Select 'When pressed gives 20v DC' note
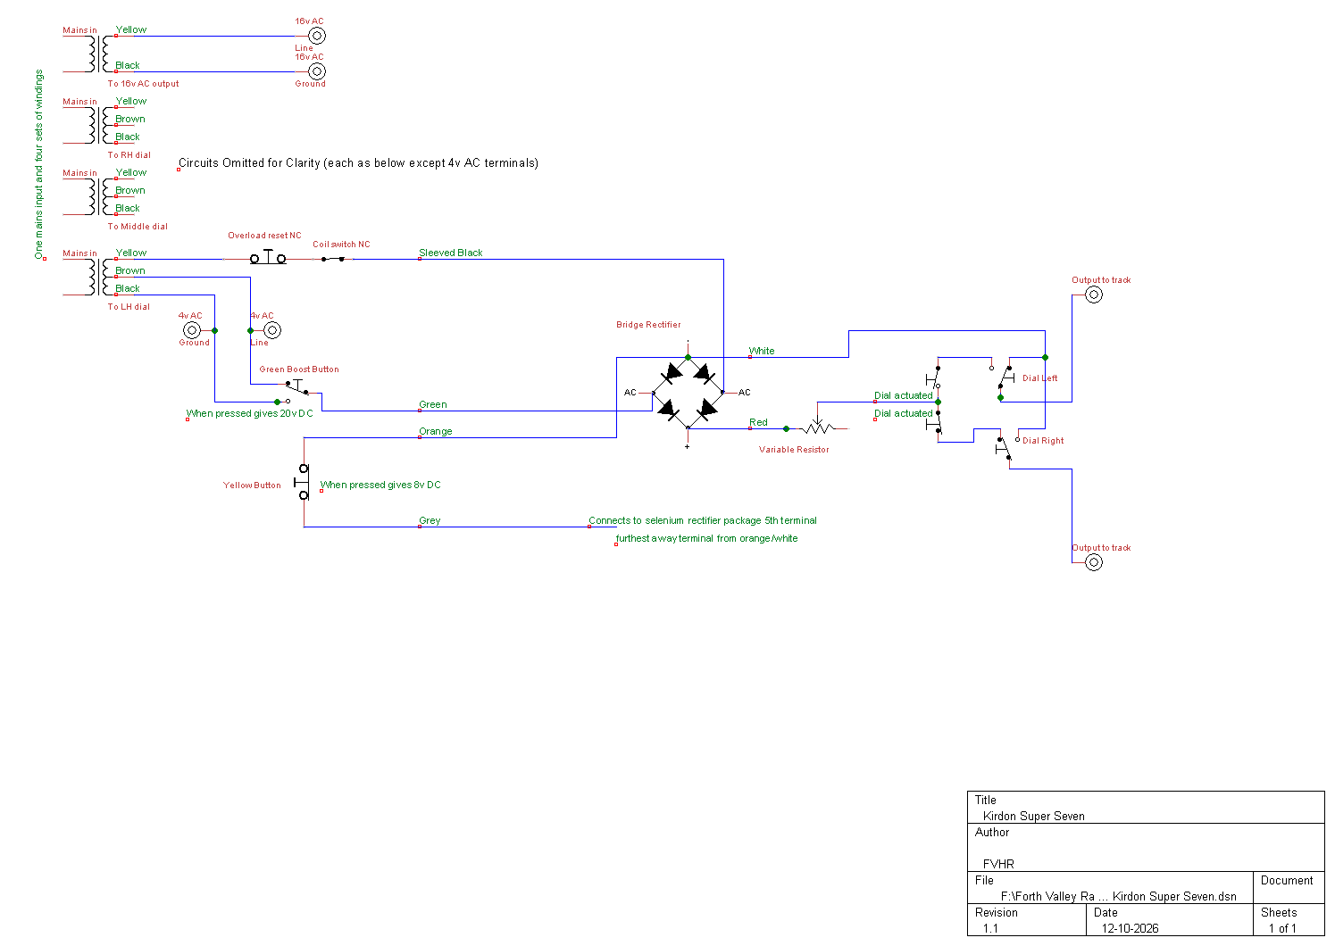The height and width of the screenshot is (946, 1335). click(x=250, y=413)
